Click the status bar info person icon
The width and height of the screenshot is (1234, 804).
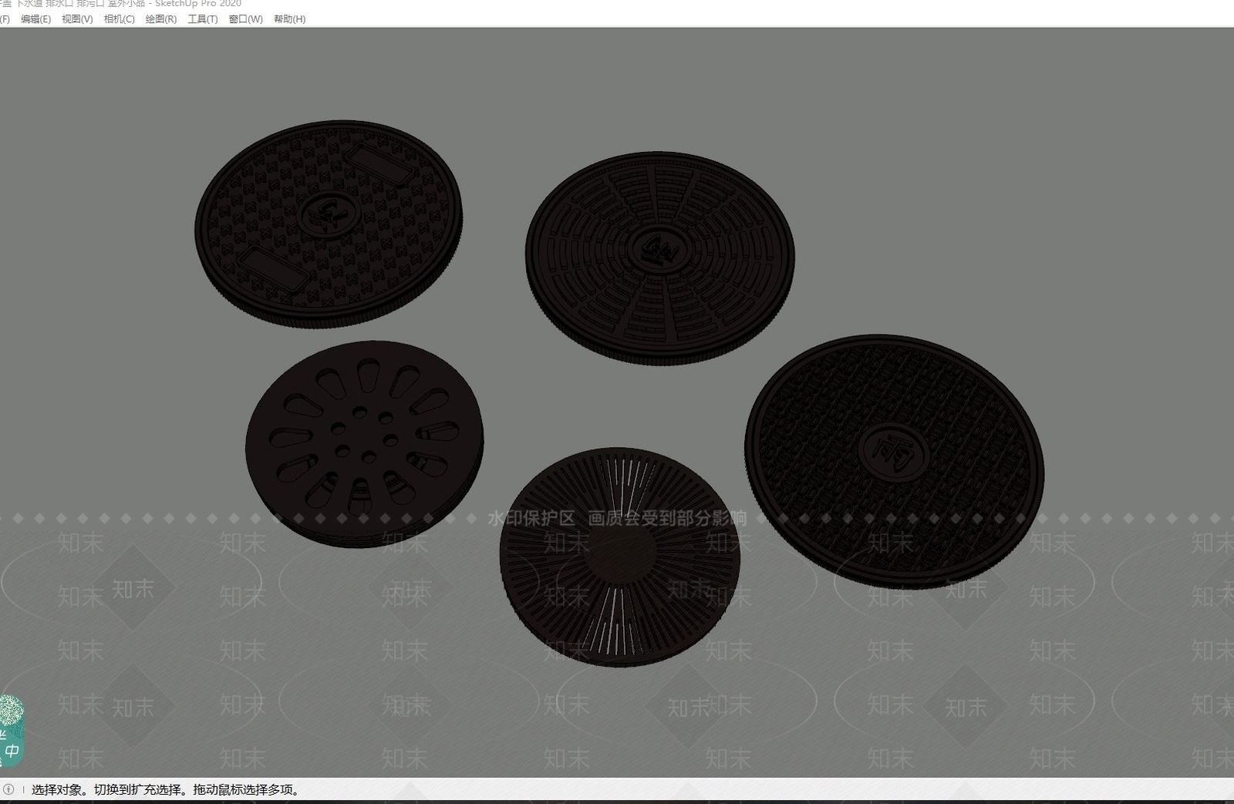click(x=8, y=789)
